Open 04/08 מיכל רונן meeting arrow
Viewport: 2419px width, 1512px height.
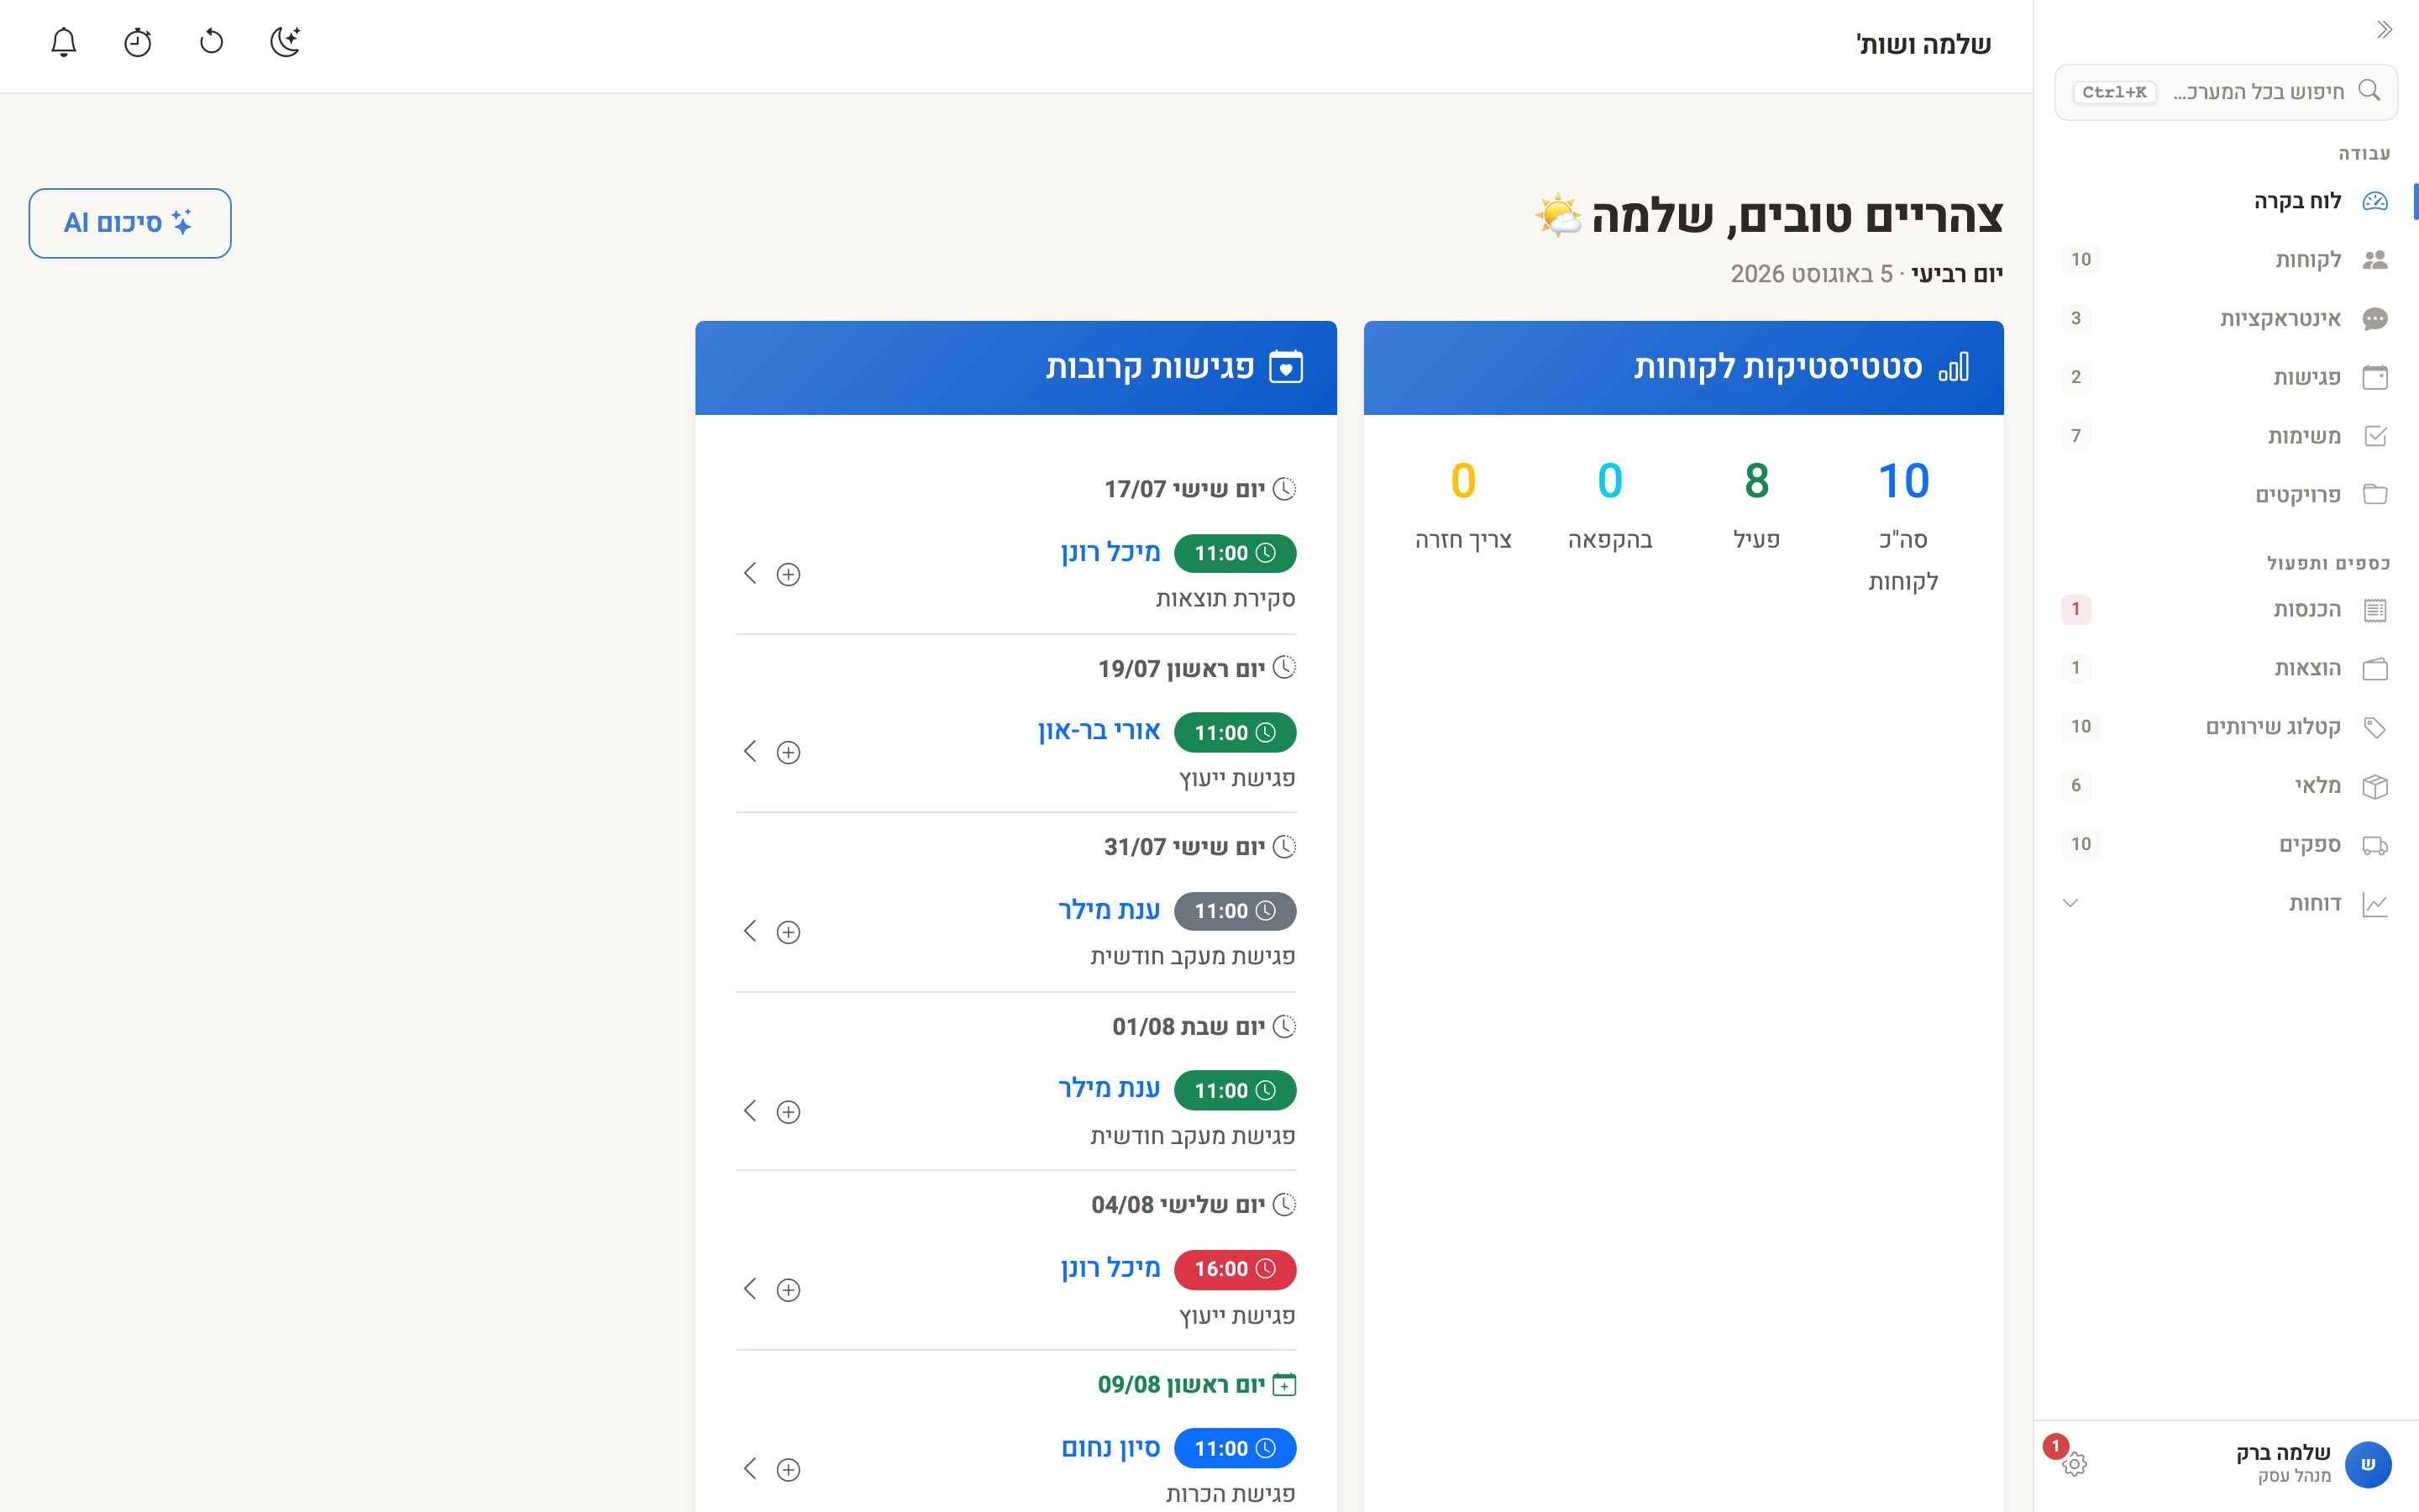click(751, 1288)
